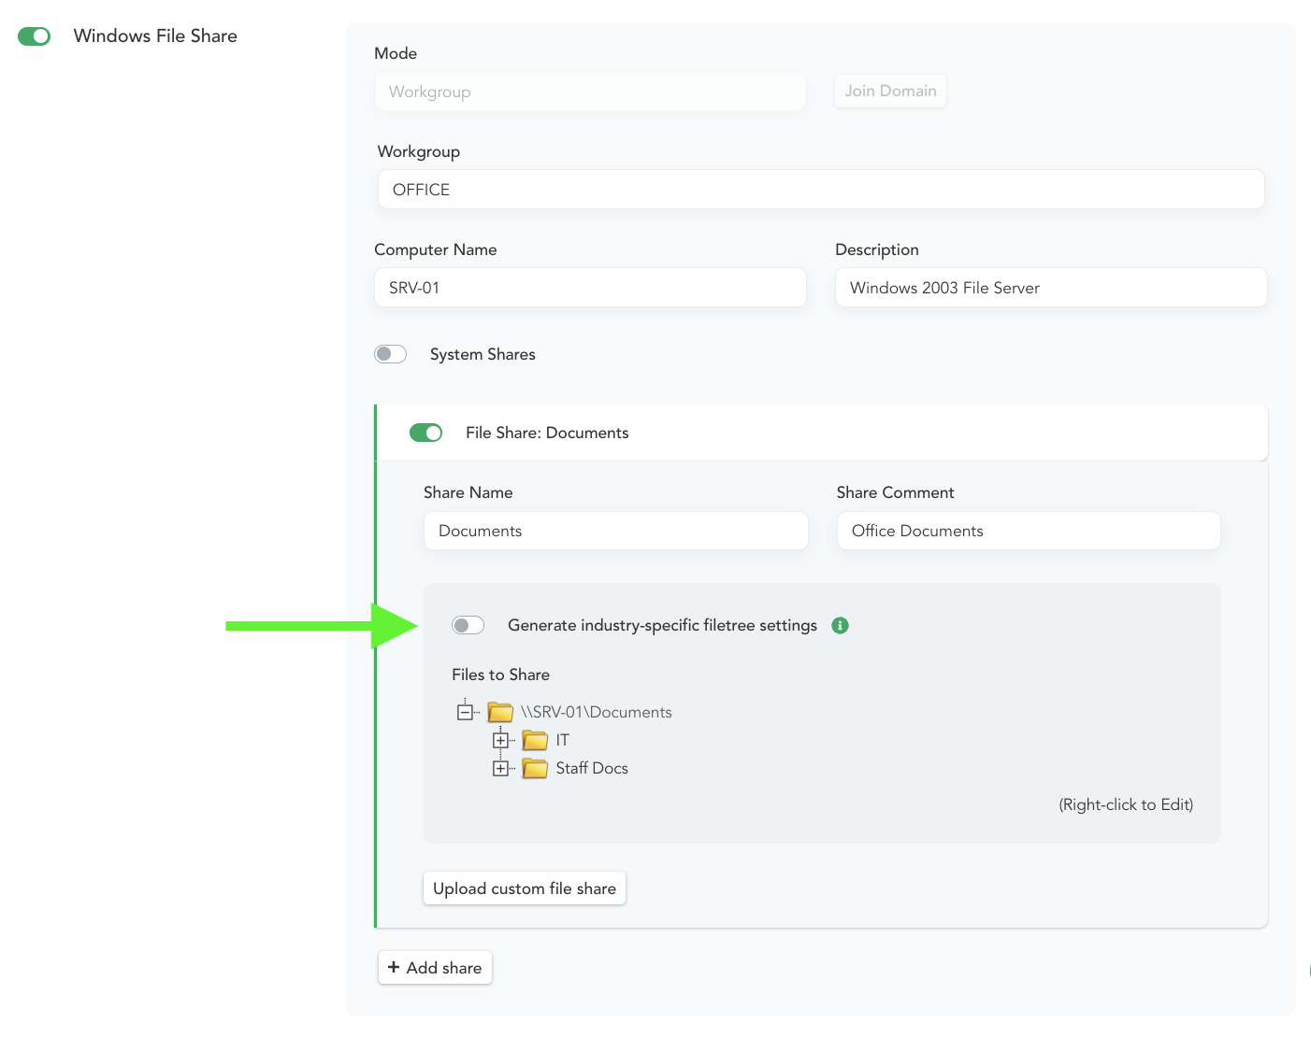Click the Windows File Share label
The height and width of the screenshot is (1037, 1311).
pos(155,36)
